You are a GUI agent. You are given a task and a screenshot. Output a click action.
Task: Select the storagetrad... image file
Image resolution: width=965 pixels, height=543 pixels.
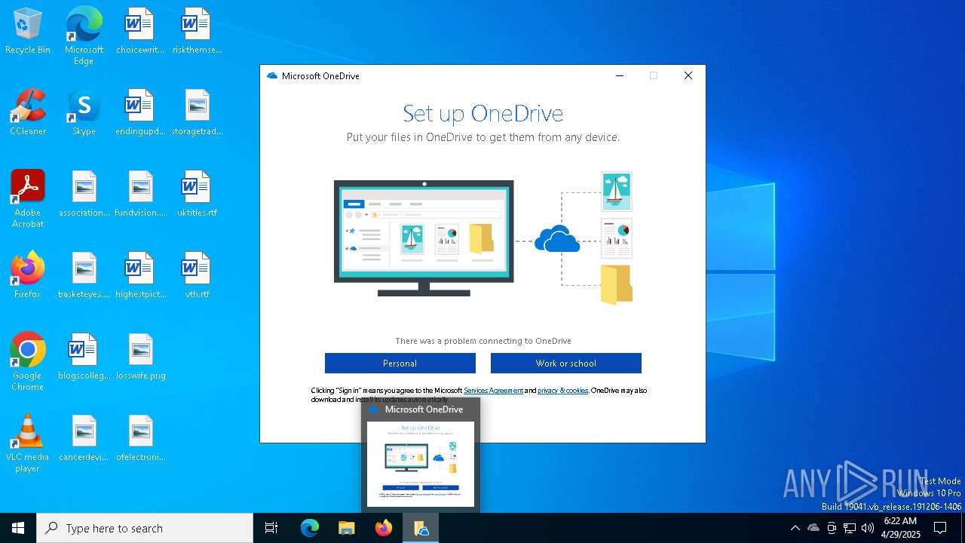point(197,113)
